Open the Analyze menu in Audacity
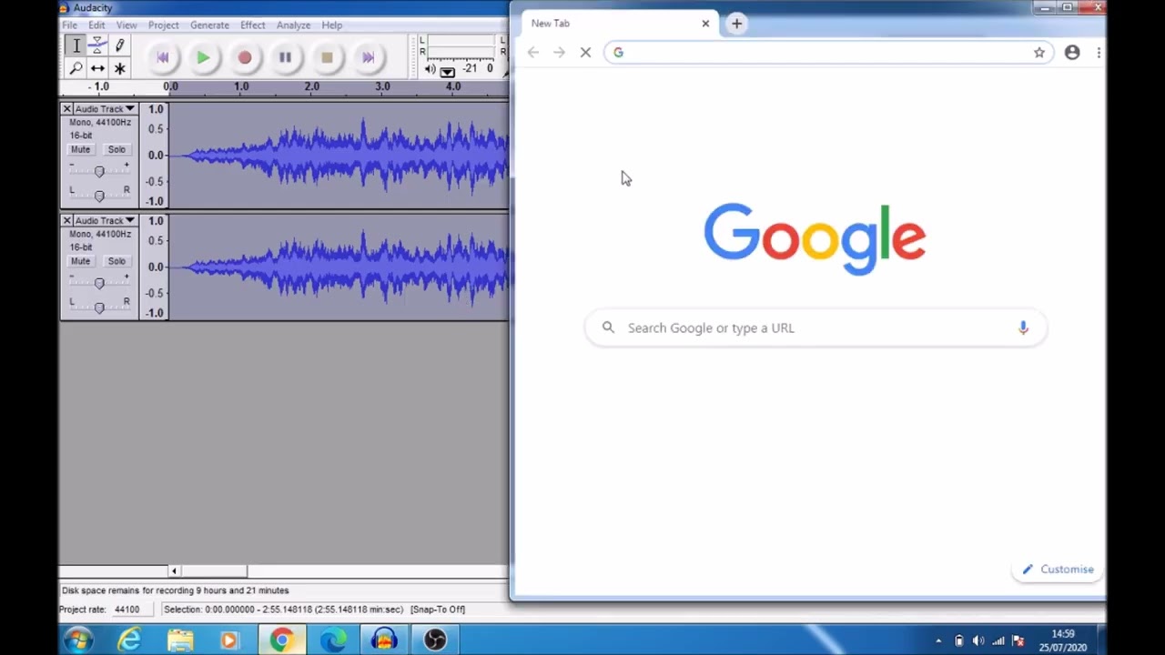This screenshot has height=655, width=1165. click(293, 25)
